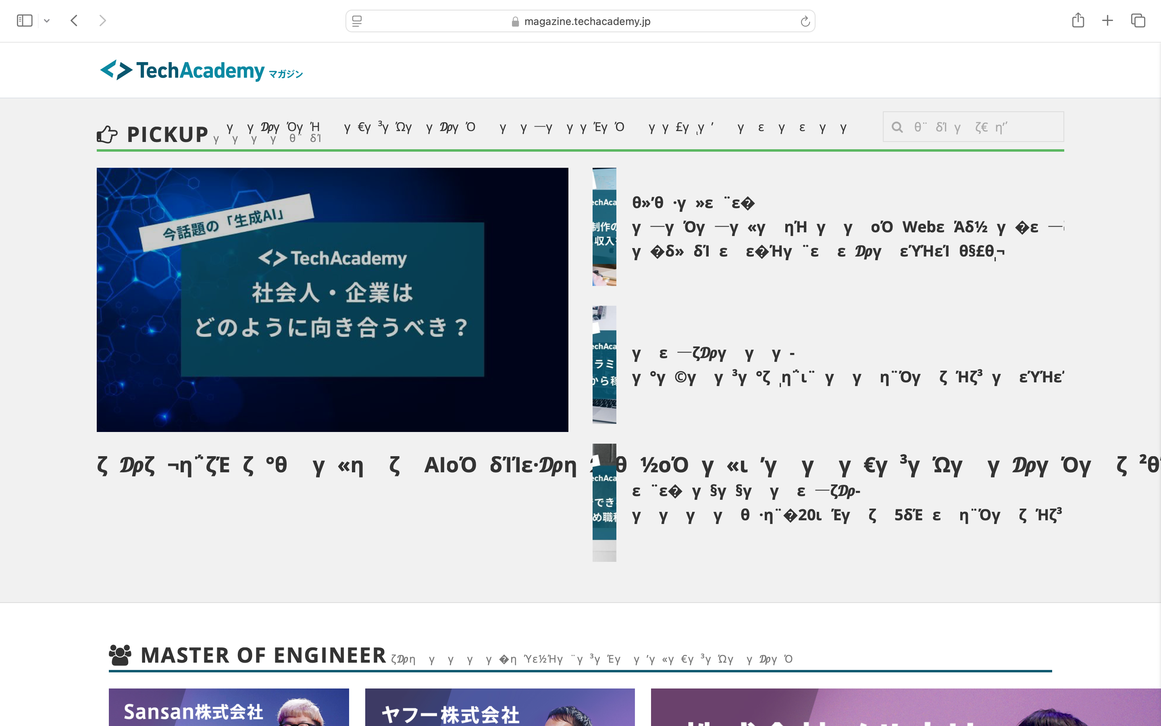The height and width of the screenshot is (726, 1161).
Task: Open the first pickup article thumbnail
Action: point(604,227)
